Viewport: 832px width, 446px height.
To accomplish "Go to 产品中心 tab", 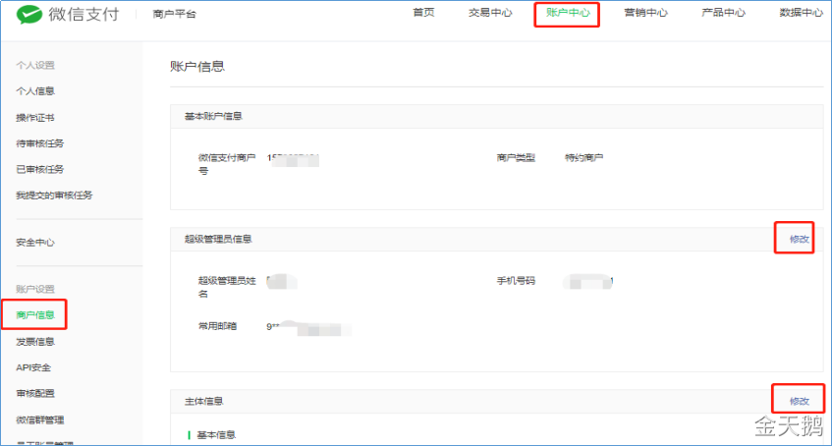I will click(723, 13).
